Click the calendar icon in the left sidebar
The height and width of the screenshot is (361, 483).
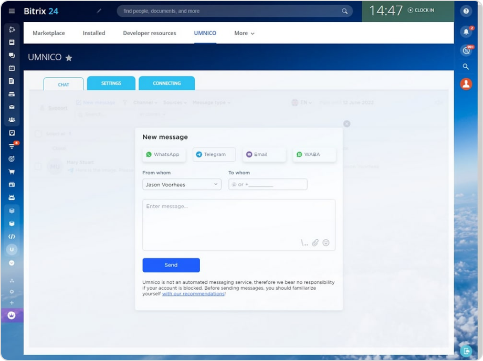[12, 68]
